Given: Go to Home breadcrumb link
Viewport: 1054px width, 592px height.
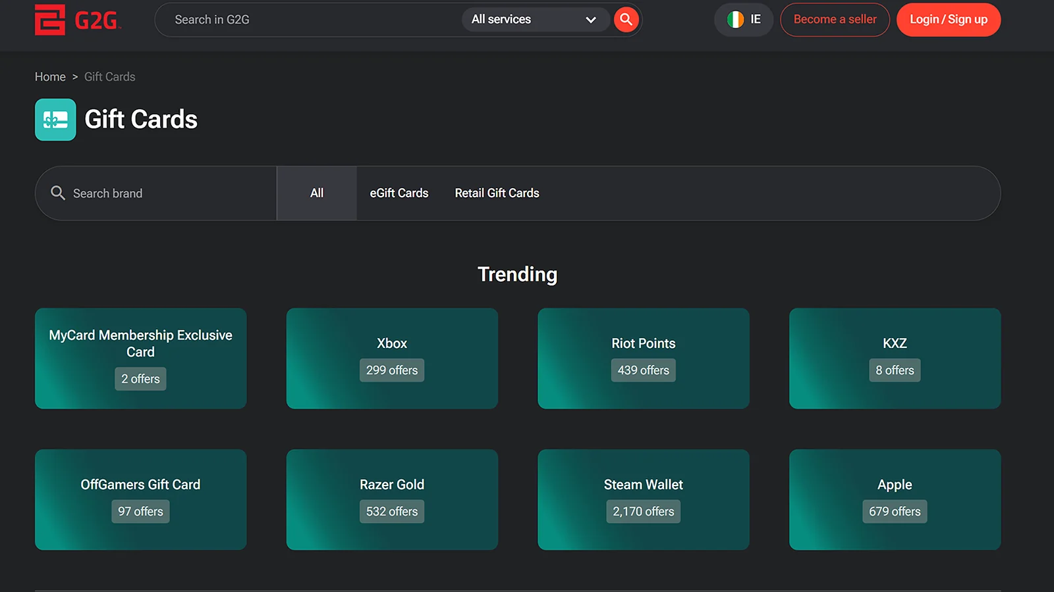Looking at the screenshot, I should click(x=50, y=77).
